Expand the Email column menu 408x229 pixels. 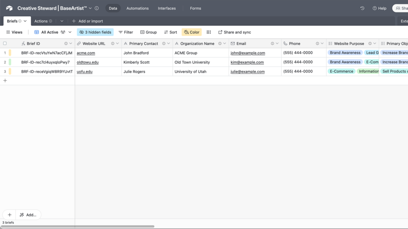coord(277,44)
